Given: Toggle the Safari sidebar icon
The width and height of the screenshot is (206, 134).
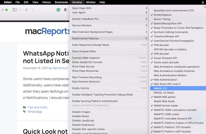Looking at the screenshot, I should click(15, 10).
